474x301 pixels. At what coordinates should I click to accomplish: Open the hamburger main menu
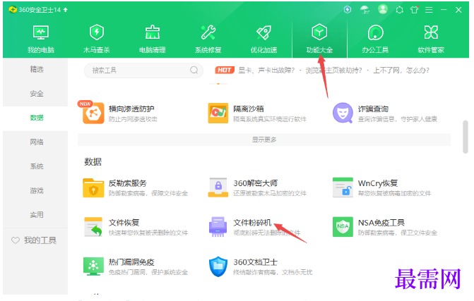click(429, 10)
